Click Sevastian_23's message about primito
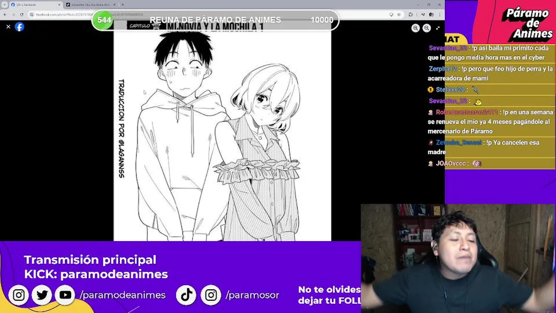Screen dimensions: 556x313 tap(488, 53)
